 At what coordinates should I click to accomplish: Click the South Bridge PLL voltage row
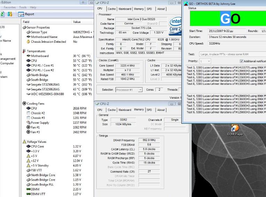[58, 184]
